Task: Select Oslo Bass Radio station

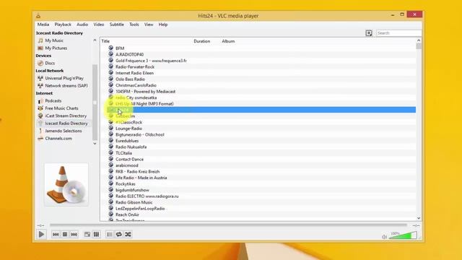Action: click(130, 79)
